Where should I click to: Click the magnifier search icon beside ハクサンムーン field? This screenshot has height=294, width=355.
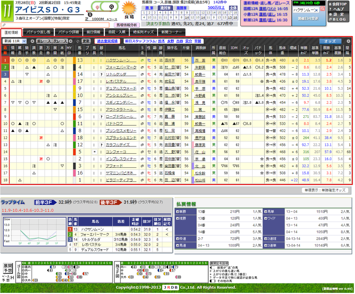(323, 9)
